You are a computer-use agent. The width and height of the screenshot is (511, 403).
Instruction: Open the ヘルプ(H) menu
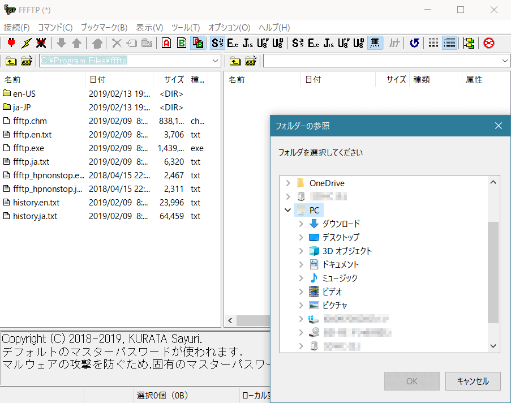(x=274, y=28)
